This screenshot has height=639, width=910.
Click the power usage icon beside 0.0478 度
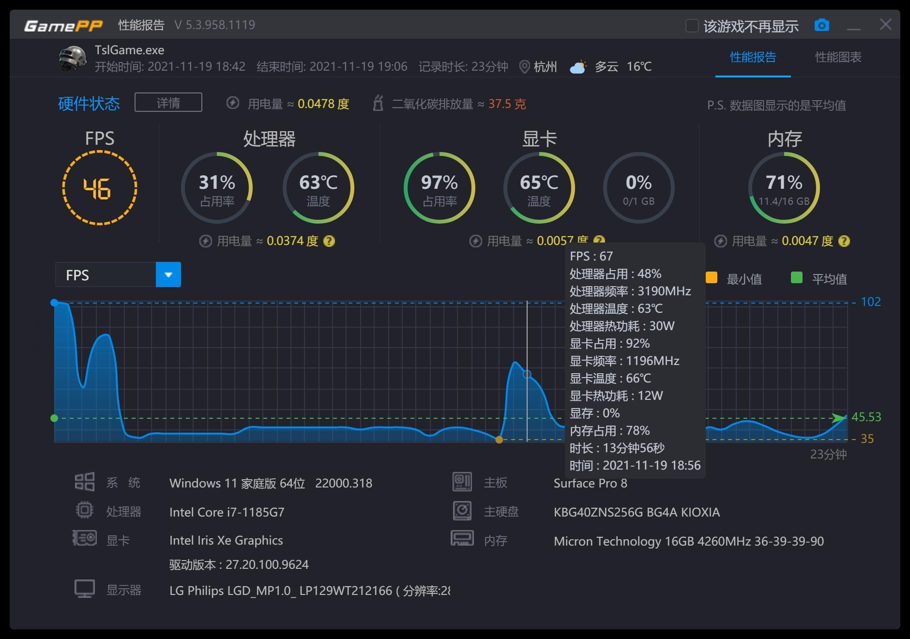234,103
